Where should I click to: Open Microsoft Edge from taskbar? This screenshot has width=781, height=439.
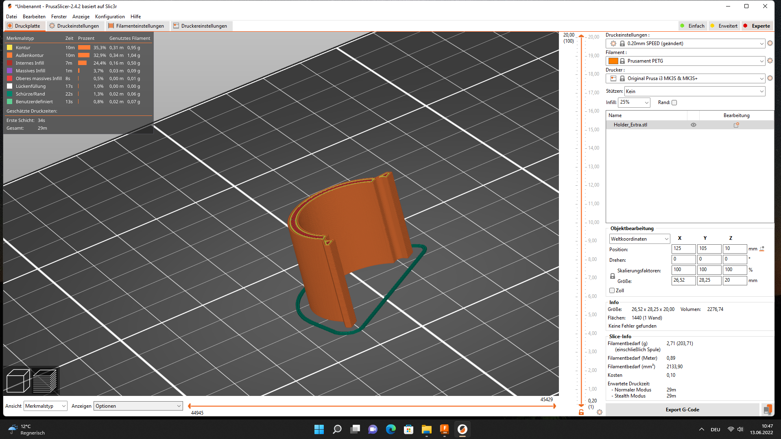coord(391,429)
